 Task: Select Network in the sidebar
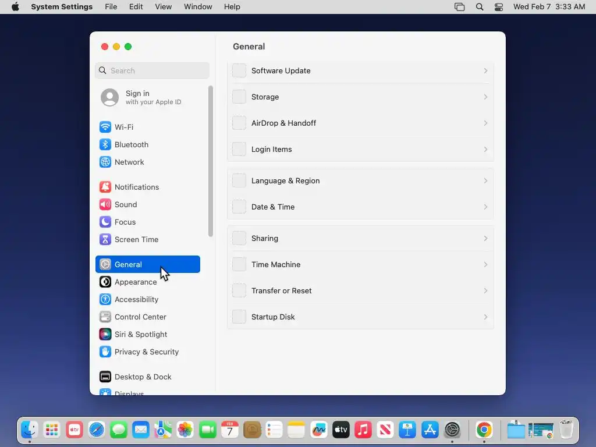tap(147, 162)
